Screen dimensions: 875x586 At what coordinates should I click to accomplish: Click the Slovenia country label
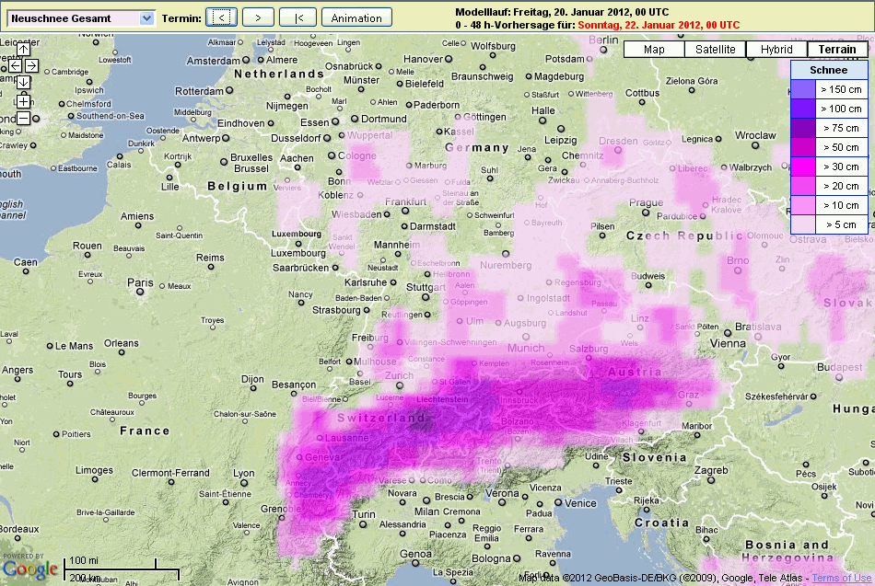point(655,457)
